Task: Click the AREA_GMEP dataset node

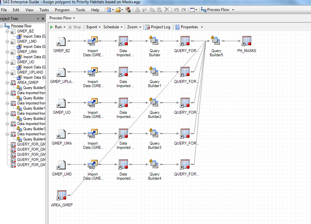Action: [62, 195]
